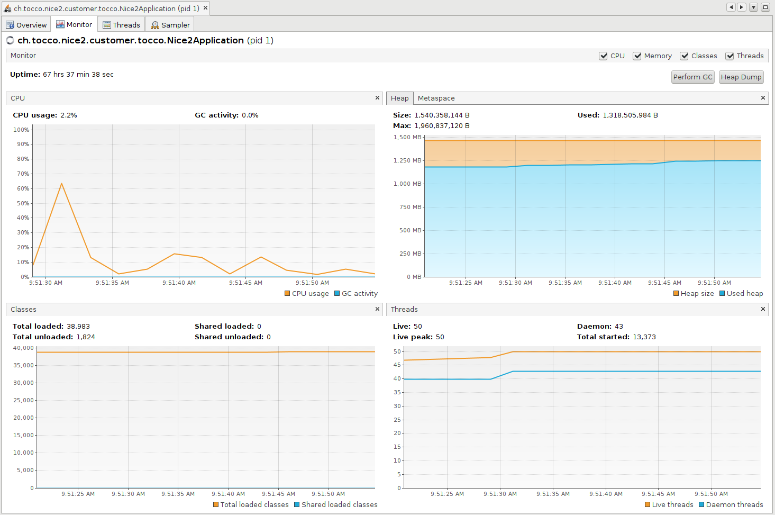Open the Sampler tab
The image size is (775, 515).
click(x=170, y=25)
